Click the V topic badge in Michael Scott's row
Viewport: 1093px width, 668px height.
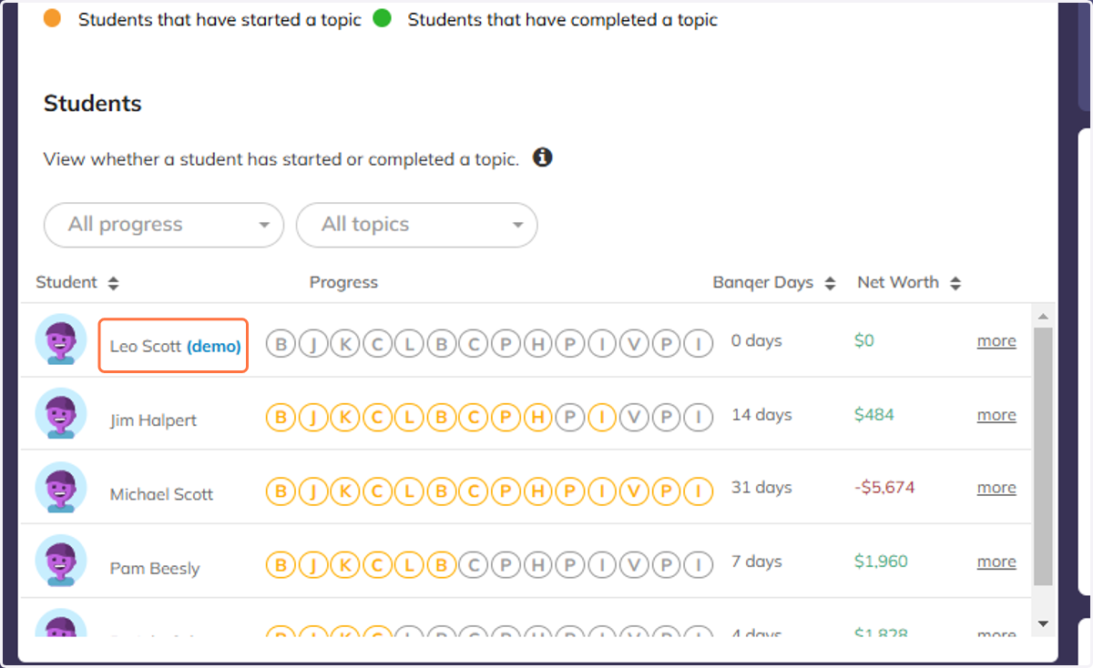(634, 491)
